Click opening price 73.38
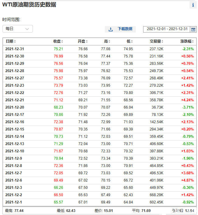198x215 pixels. tap(83, 78)
